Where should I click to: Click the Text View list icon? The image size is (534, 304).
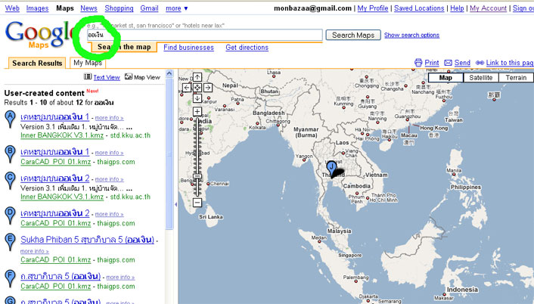tap(88, 76)
